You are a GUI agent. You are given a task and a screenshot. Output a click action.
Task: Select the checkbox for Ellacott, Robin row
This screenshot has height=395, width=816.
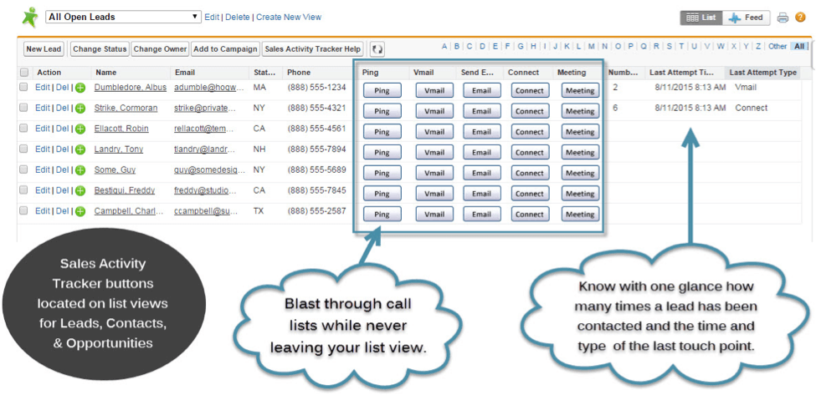tap(23, 129)
